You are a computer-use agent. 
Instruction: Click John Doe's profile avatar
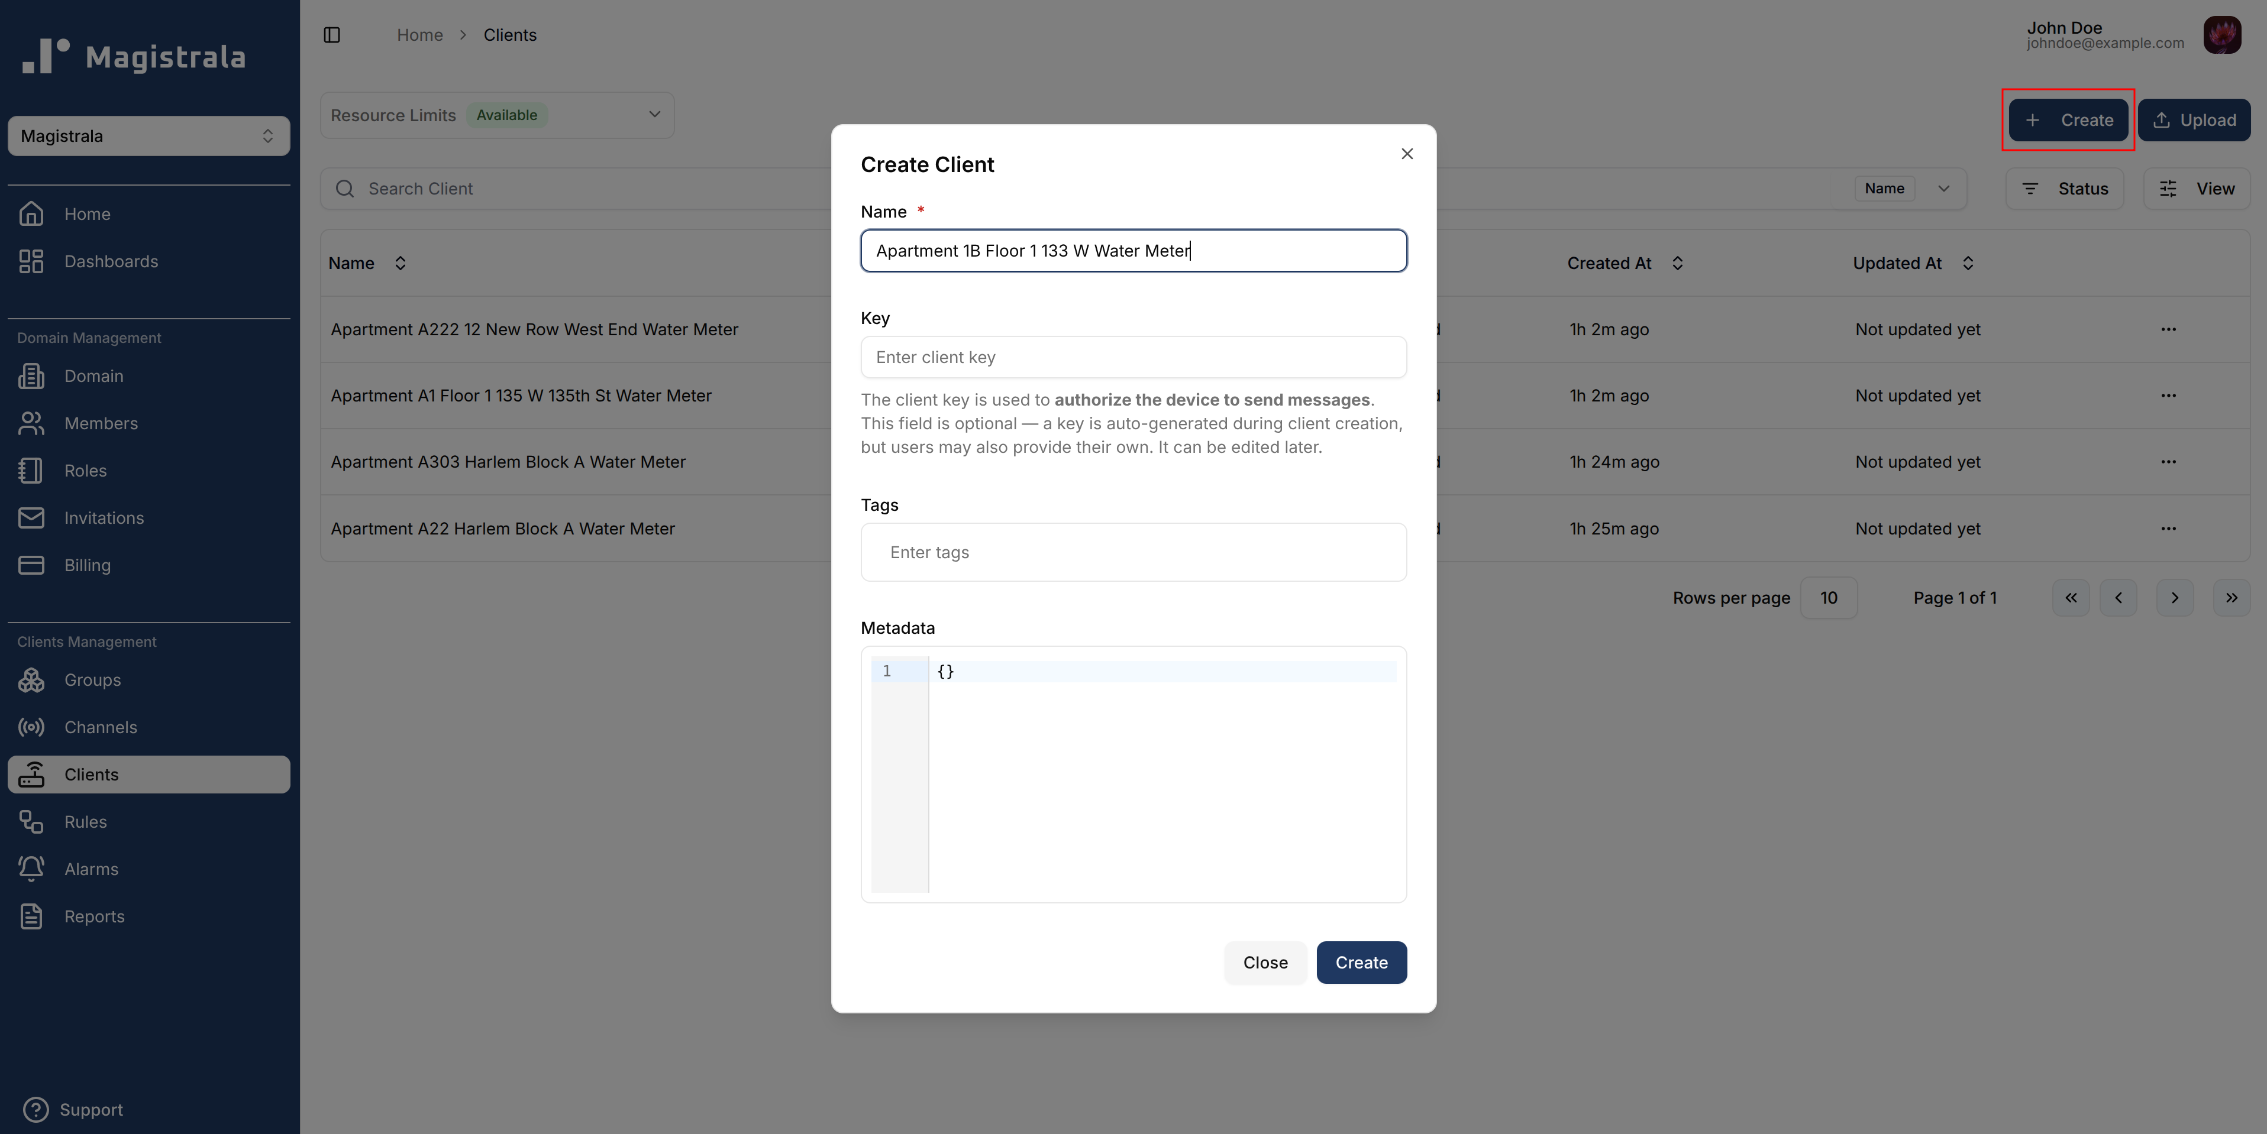pyautogui.click(x=2222, y=34)
